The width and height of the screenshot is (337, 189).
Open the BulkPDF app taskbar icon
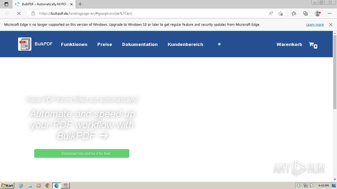coord(66,186)
